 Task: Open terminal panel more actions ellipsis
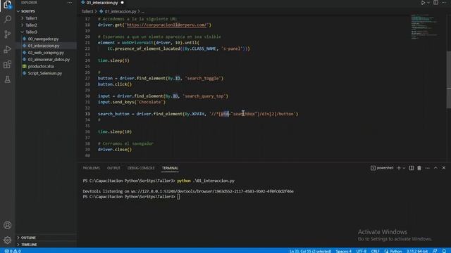point(428,168)
